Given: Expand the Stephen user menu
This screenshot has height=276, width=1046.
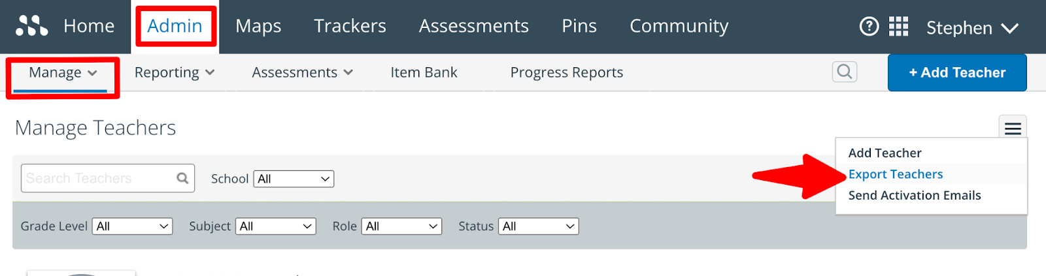Looking at the screenshot, I should (971, 28).
